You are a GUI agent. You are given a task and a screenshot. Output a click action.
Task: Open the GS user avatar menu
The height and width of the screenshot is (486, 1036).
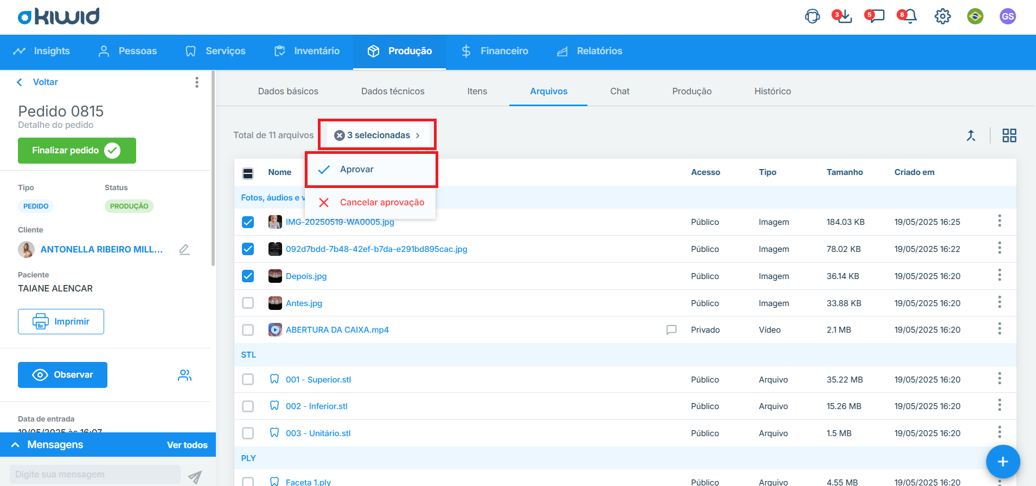[x=1008, y=16]
